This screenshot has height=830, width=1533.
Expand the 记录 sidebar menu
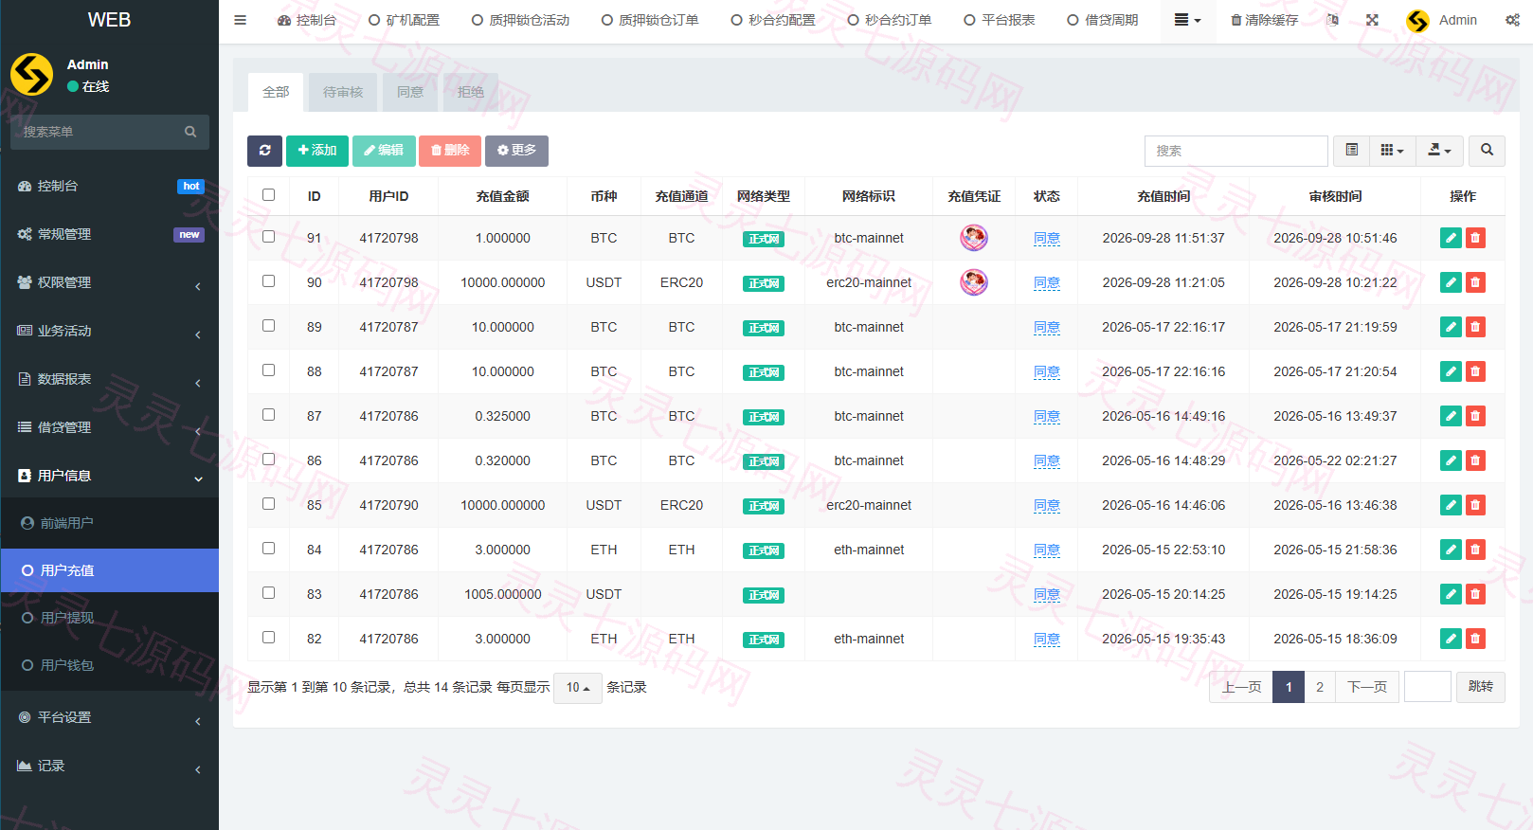(110, 766)
